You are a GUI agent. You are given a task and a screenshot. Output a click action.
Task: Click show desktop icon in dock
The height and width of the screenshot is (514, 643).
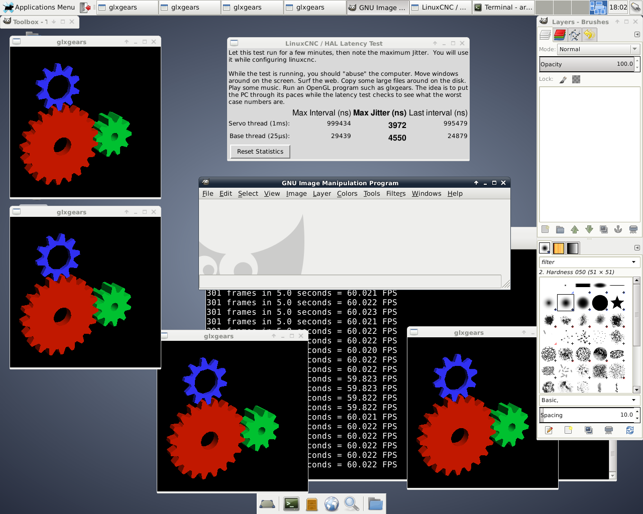(267, 504)
